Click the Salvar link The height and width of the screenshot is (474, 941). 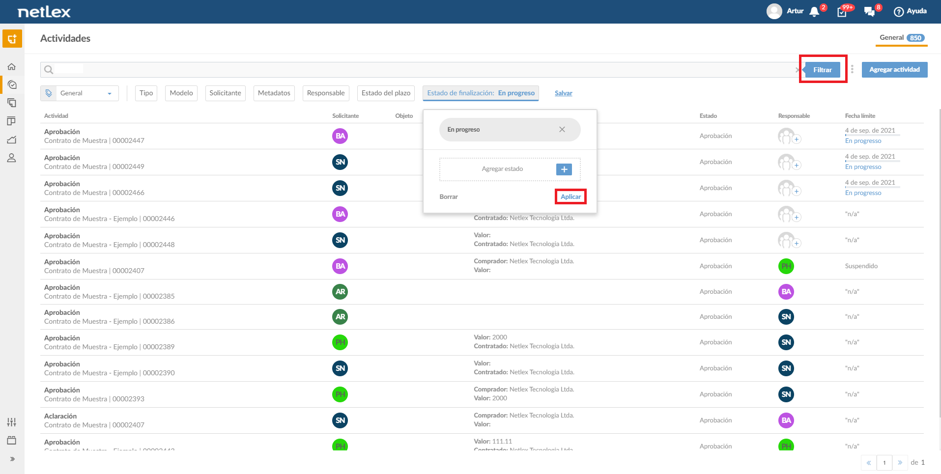point(564,93)
